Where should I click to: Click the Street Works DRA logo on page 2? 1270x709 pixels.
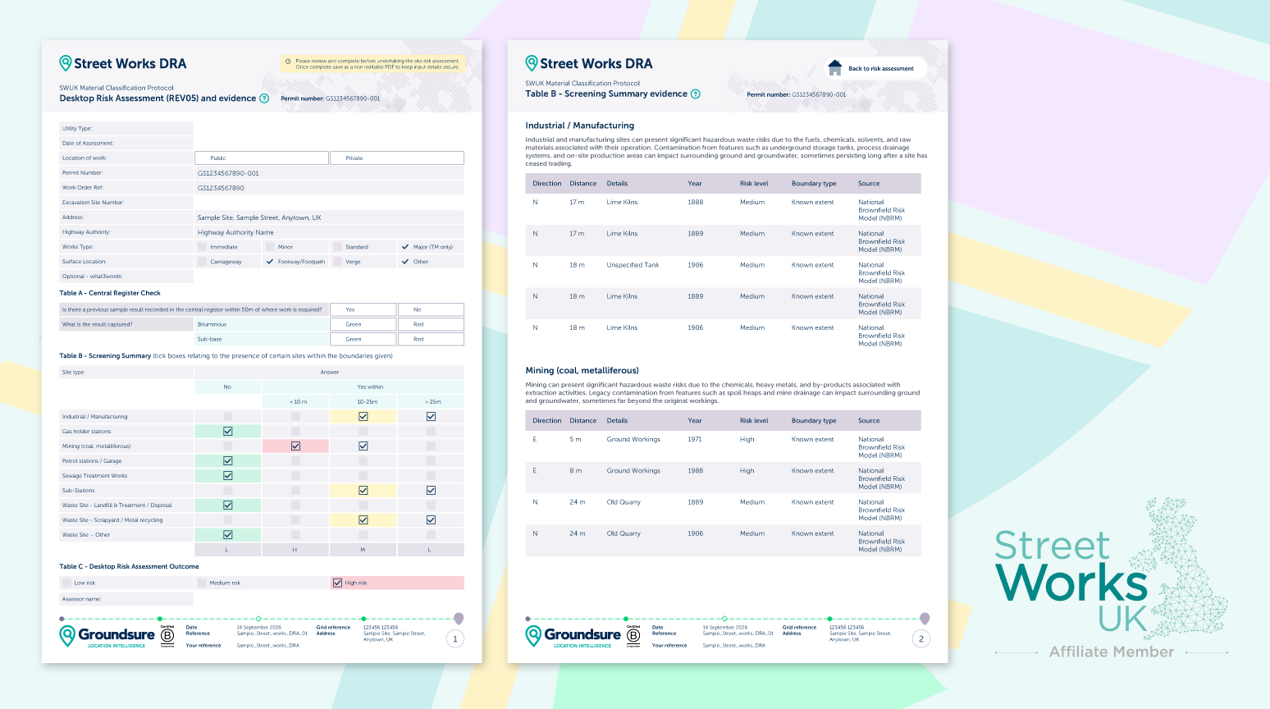pos(589,63)
